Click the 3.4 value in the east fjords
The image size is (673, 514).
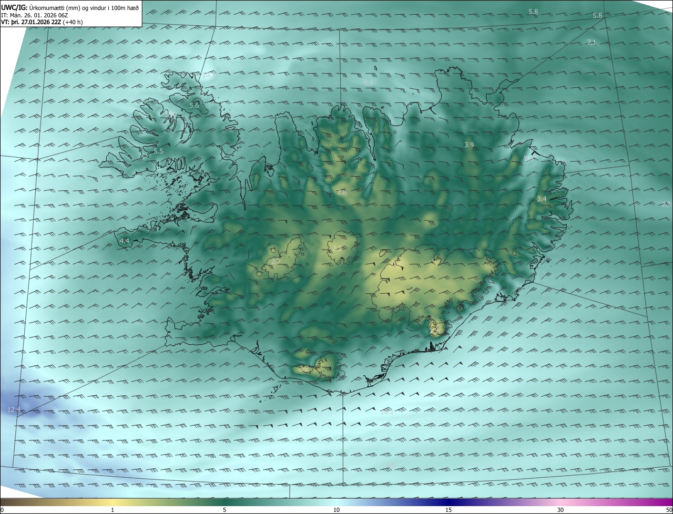point(542,199)
